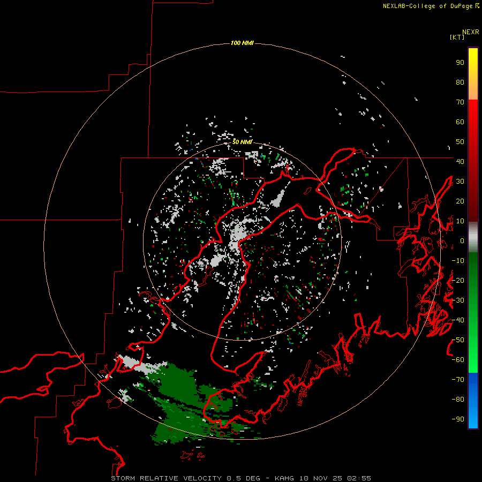Click the -10 value on velocity scale

click(458, 261)
